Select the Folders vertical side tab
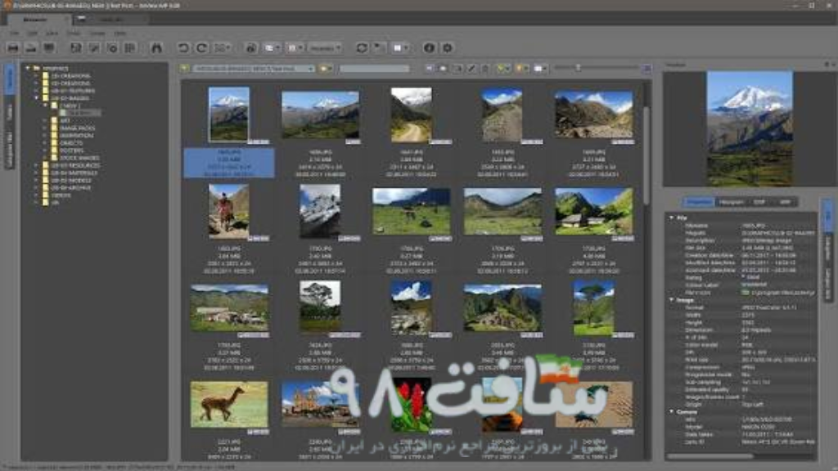The width and height of the screenshot is (838, 471). click(9, 79)
